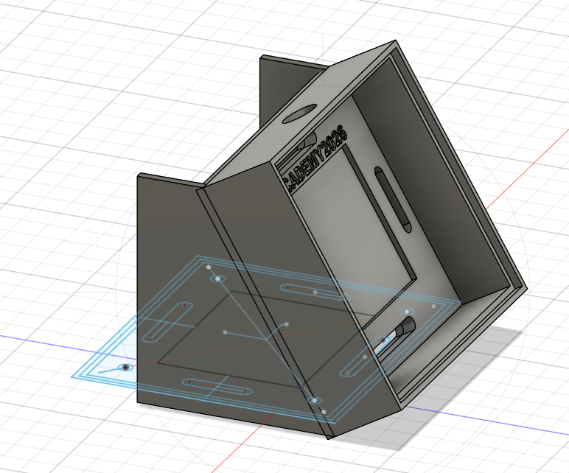Viewport: 569px width, 473px height.
Task: Click the circled sketch point near the sketch's right corner
Action: (x=407, y=312)
